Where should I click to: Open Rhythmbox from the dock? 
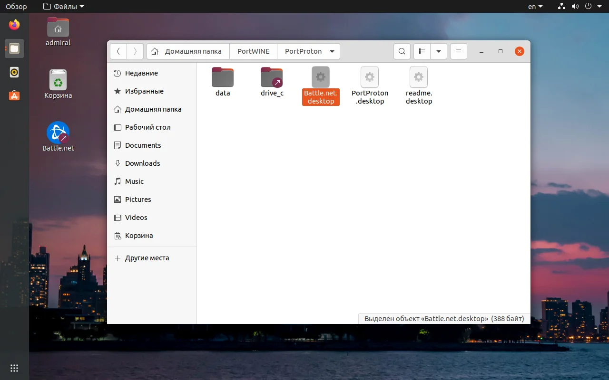(14, 72)
